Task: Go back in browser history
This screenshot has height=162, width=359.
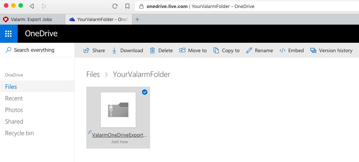Action: (x=32, y=6)
